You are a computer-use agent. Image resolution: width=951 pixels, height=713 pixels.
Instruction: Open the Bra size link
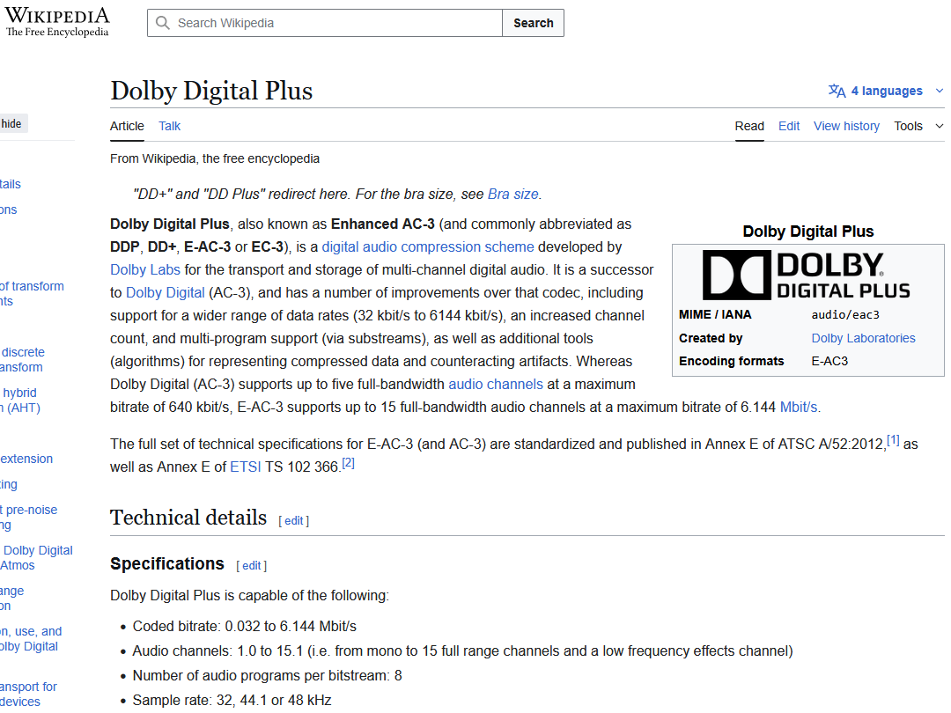(512, 194)
